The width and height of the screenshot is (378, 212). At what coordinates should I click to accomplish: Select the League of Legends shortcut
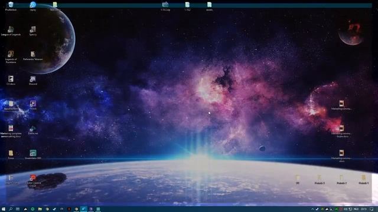[x=11, y=31]
